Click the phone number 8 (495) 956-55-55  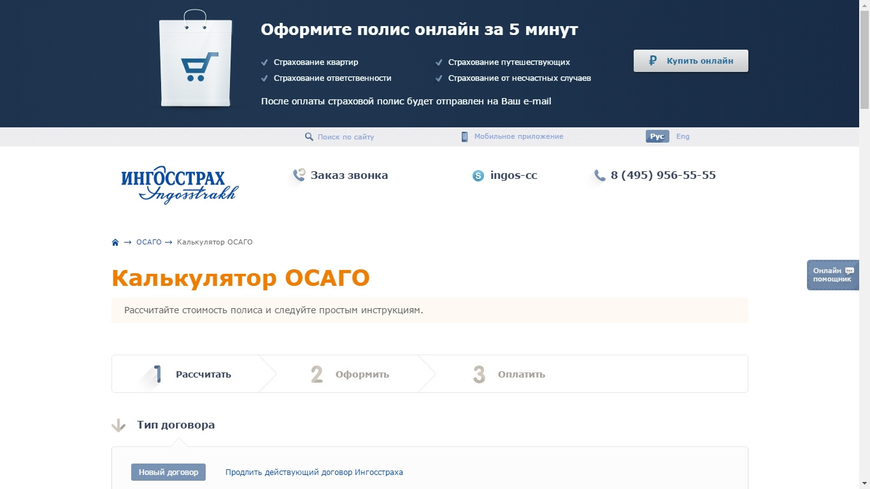(x=663, y=176)
